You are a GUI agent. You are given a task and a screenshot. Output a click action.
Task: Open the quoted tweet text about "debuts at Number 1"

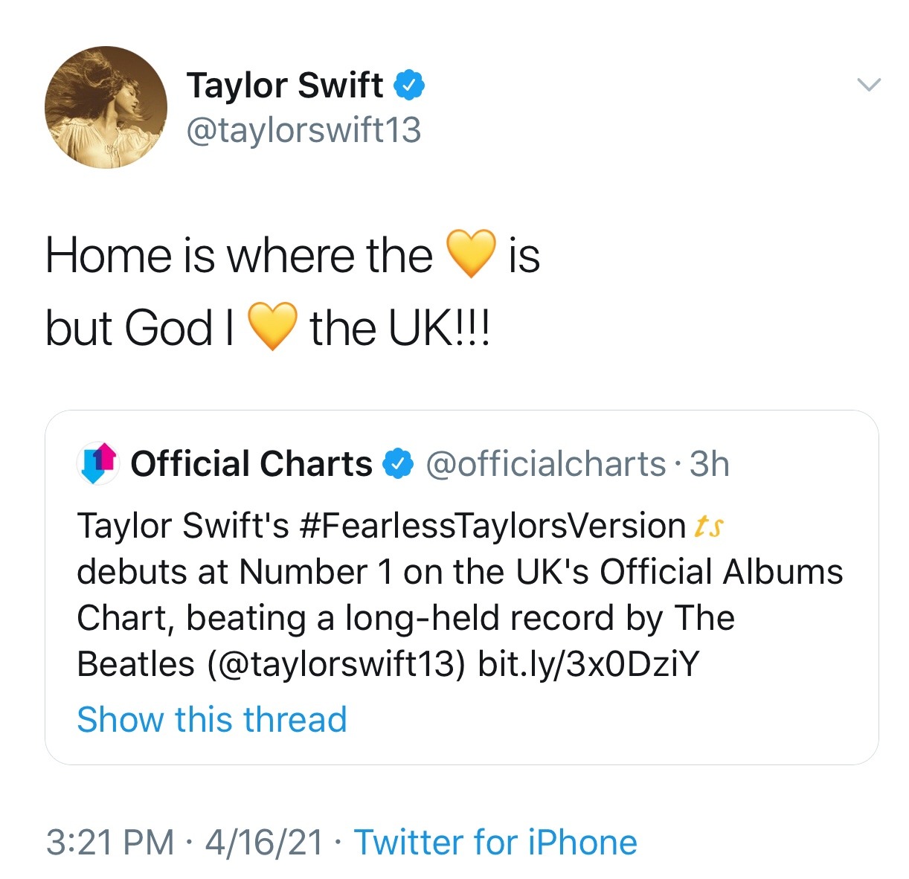point(460,572)
